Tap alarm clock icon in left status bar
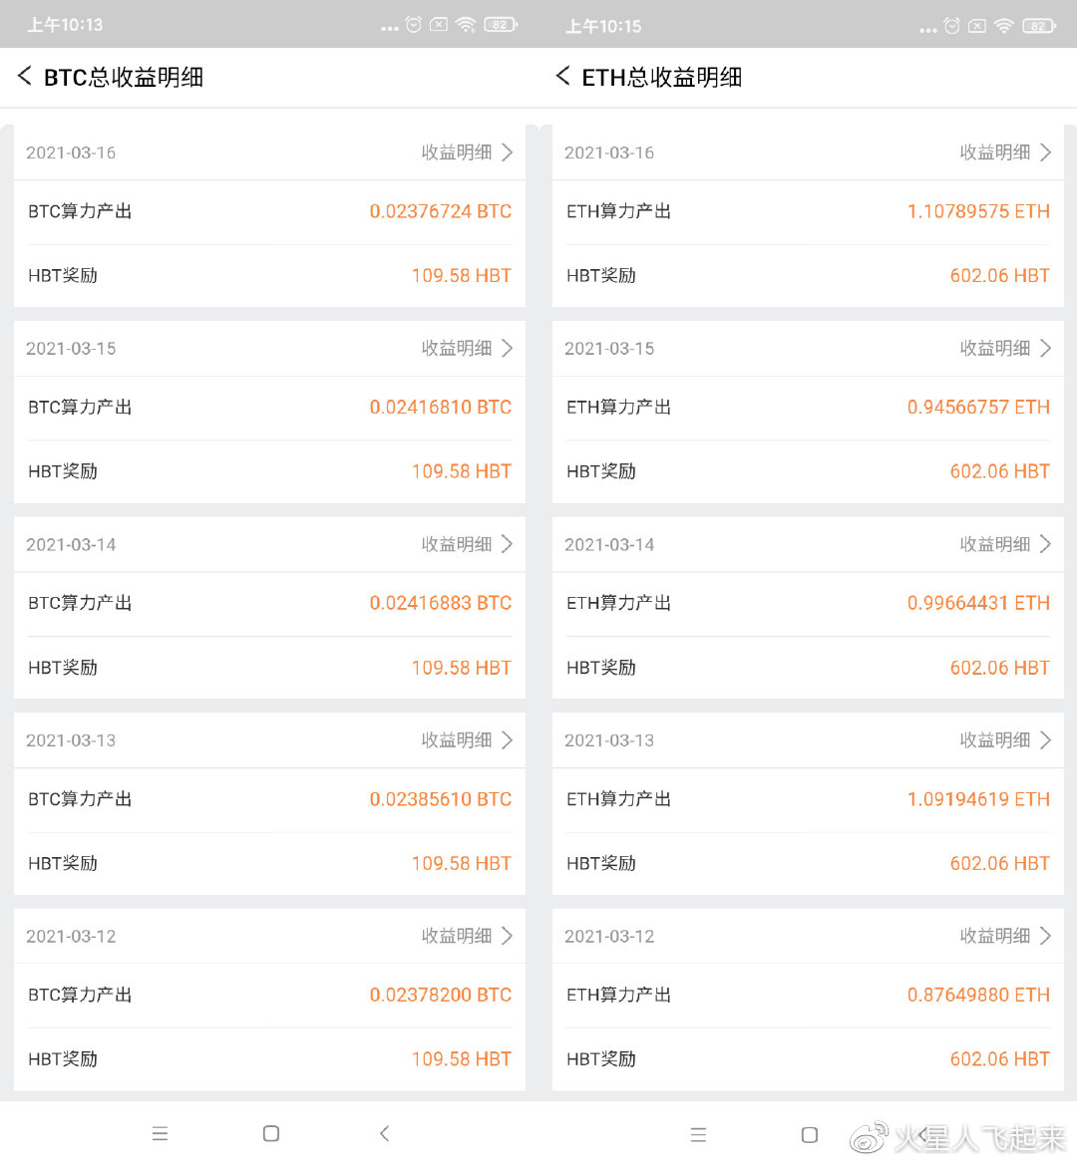Viewport: 1077px width, 1165px height. point(413,25)
